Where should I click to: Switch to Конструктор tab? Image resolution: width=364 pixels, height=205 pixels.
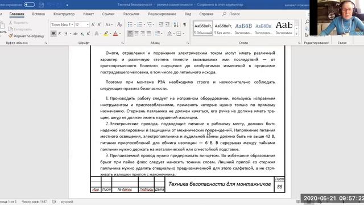[64, 14]
